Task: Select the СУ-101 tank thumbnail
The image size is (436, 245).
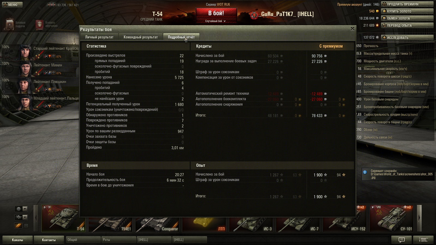Action: click(x=392, y=218)
